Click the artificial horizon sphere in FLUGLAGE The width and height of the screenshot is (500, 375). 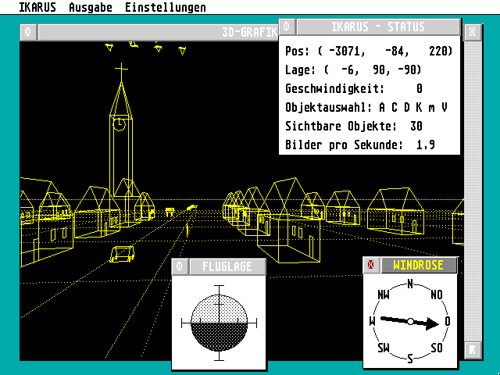point(219,323)
